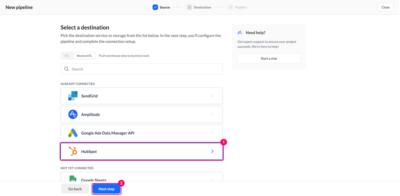Click the Next step button
This screenshot has width=400, height=196.
point(106,189)
